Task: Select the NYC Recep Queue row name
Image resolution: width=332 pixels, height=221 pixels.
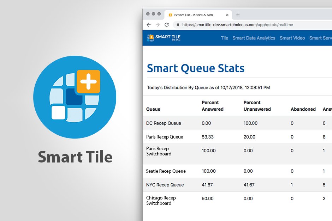Action: [165, 185]
